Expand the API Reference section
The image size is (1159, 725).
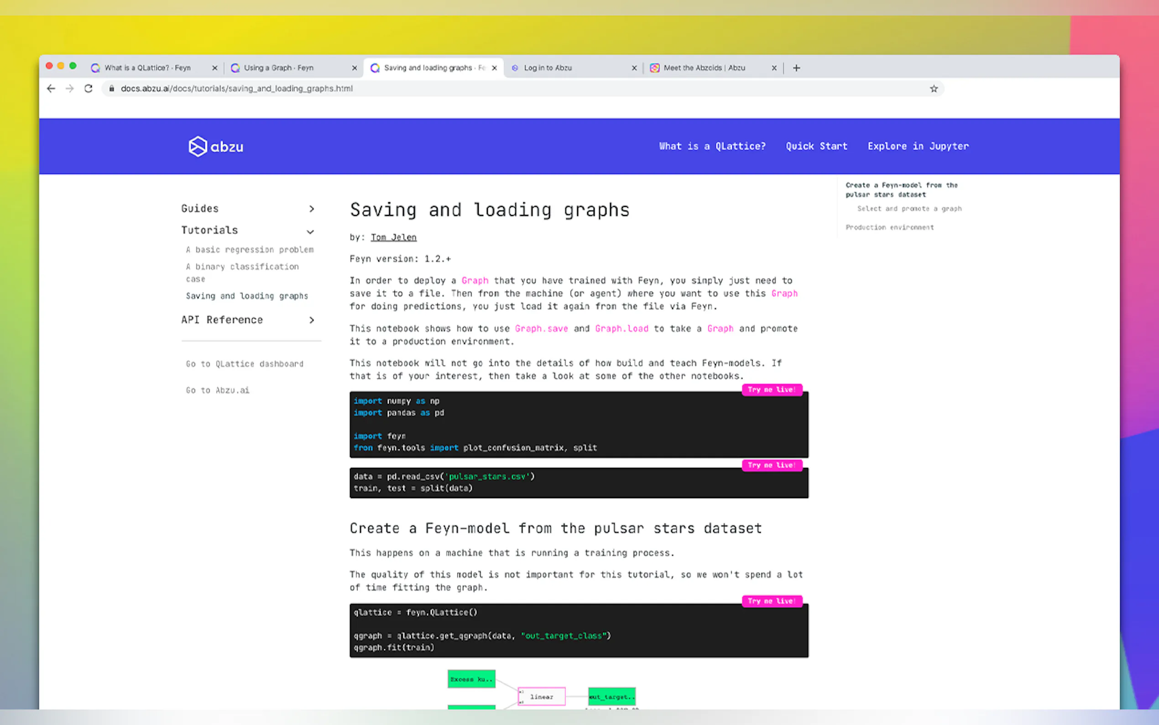[312, 320]
